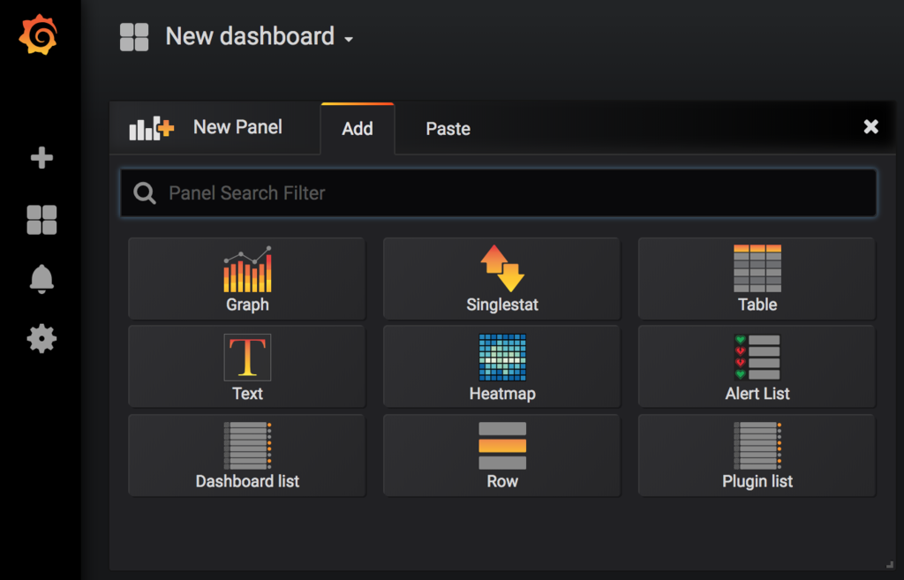Add a Singlestat panel
Image resolution: width=904 pixels, height=580 pixels.
[502, 278]
